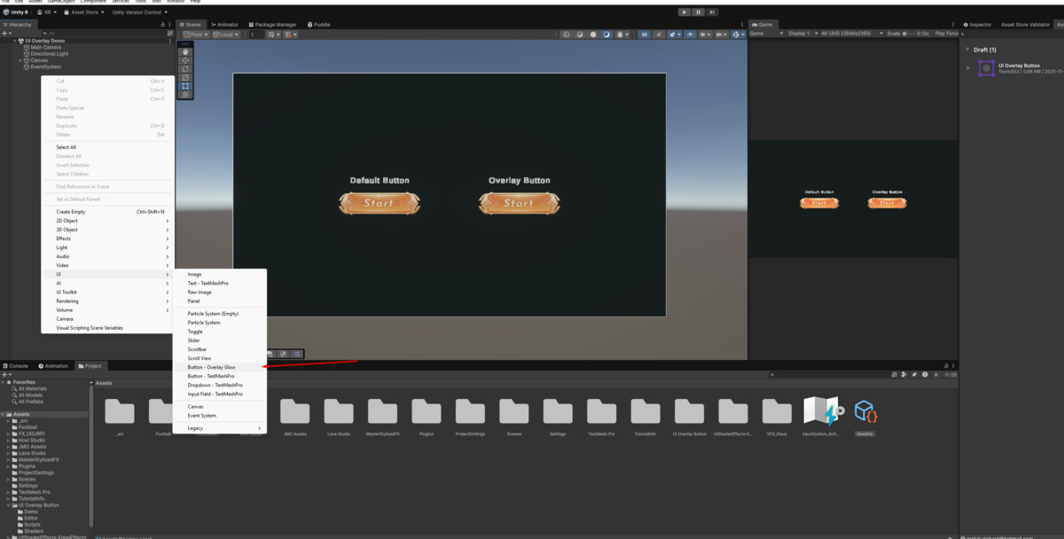This screenshot has width=1064, height=539.
Task: Toggle 2D mode in the Scene view
Action: point(643,32)
